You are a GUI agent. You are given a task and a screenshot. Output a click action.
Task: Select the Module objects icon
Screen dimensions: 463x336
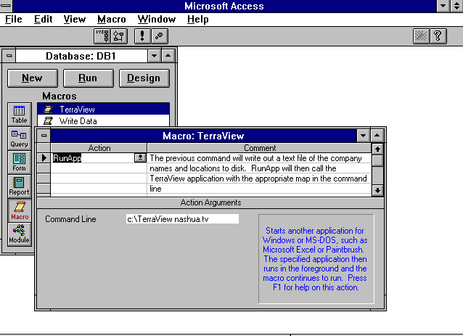point(19,234)
